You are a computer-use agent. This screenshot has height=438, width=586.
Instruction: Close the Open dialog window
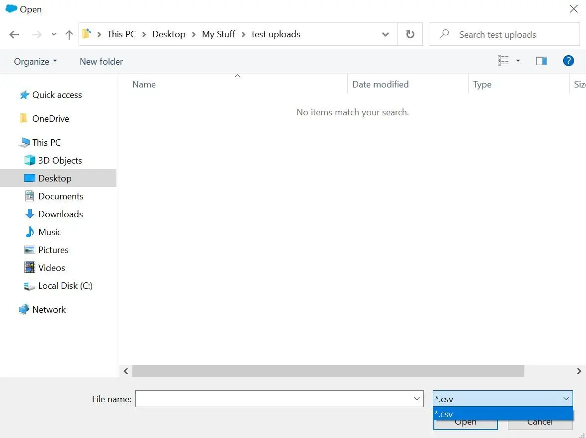click(574, 8)
